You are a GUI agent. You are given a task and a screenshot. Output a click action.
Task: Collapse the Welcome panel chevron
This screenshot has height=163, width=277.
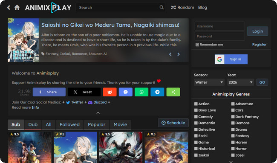(98, 113)
